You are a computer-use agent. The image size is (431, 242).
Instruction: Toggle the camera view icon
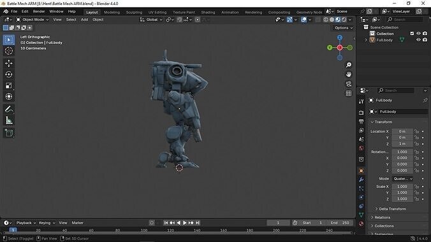(349, 84)
